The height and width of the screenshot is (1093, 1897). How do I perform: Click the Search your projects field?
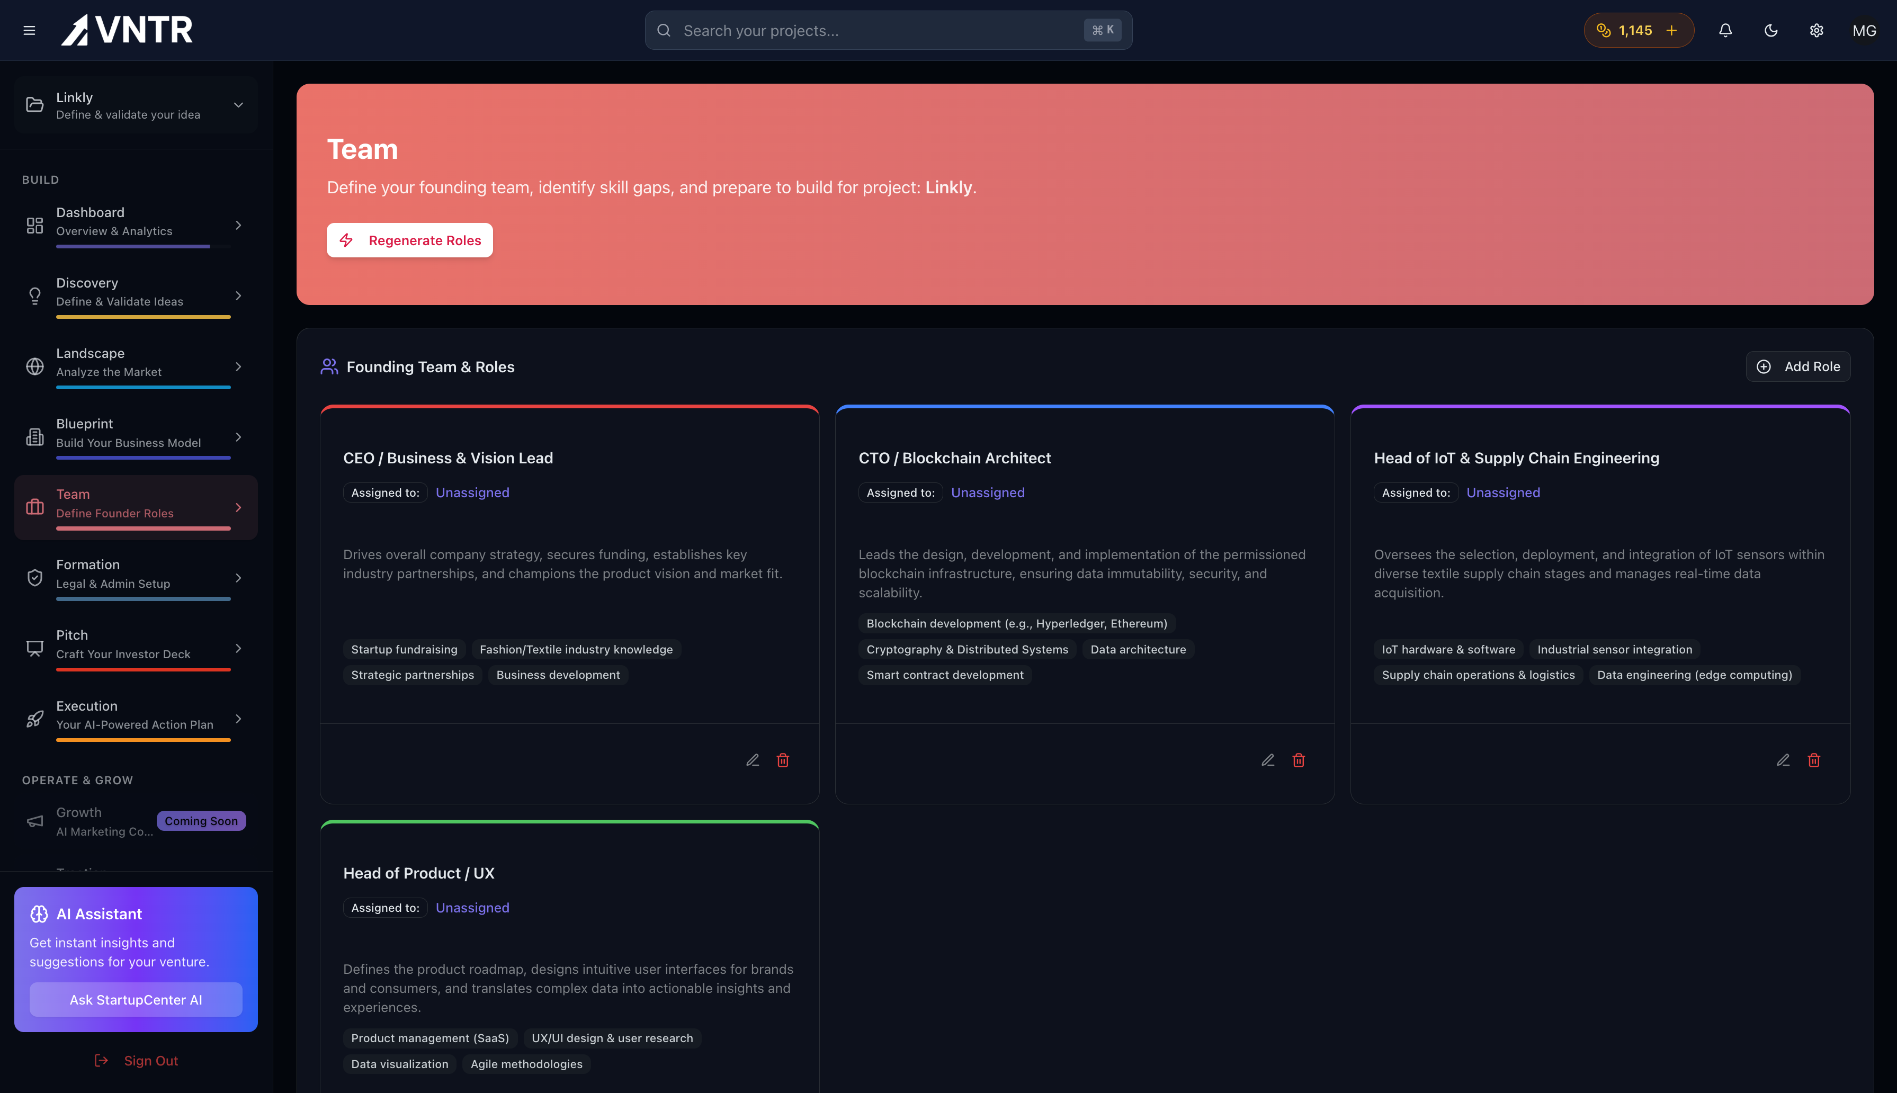tap(878, 30)
